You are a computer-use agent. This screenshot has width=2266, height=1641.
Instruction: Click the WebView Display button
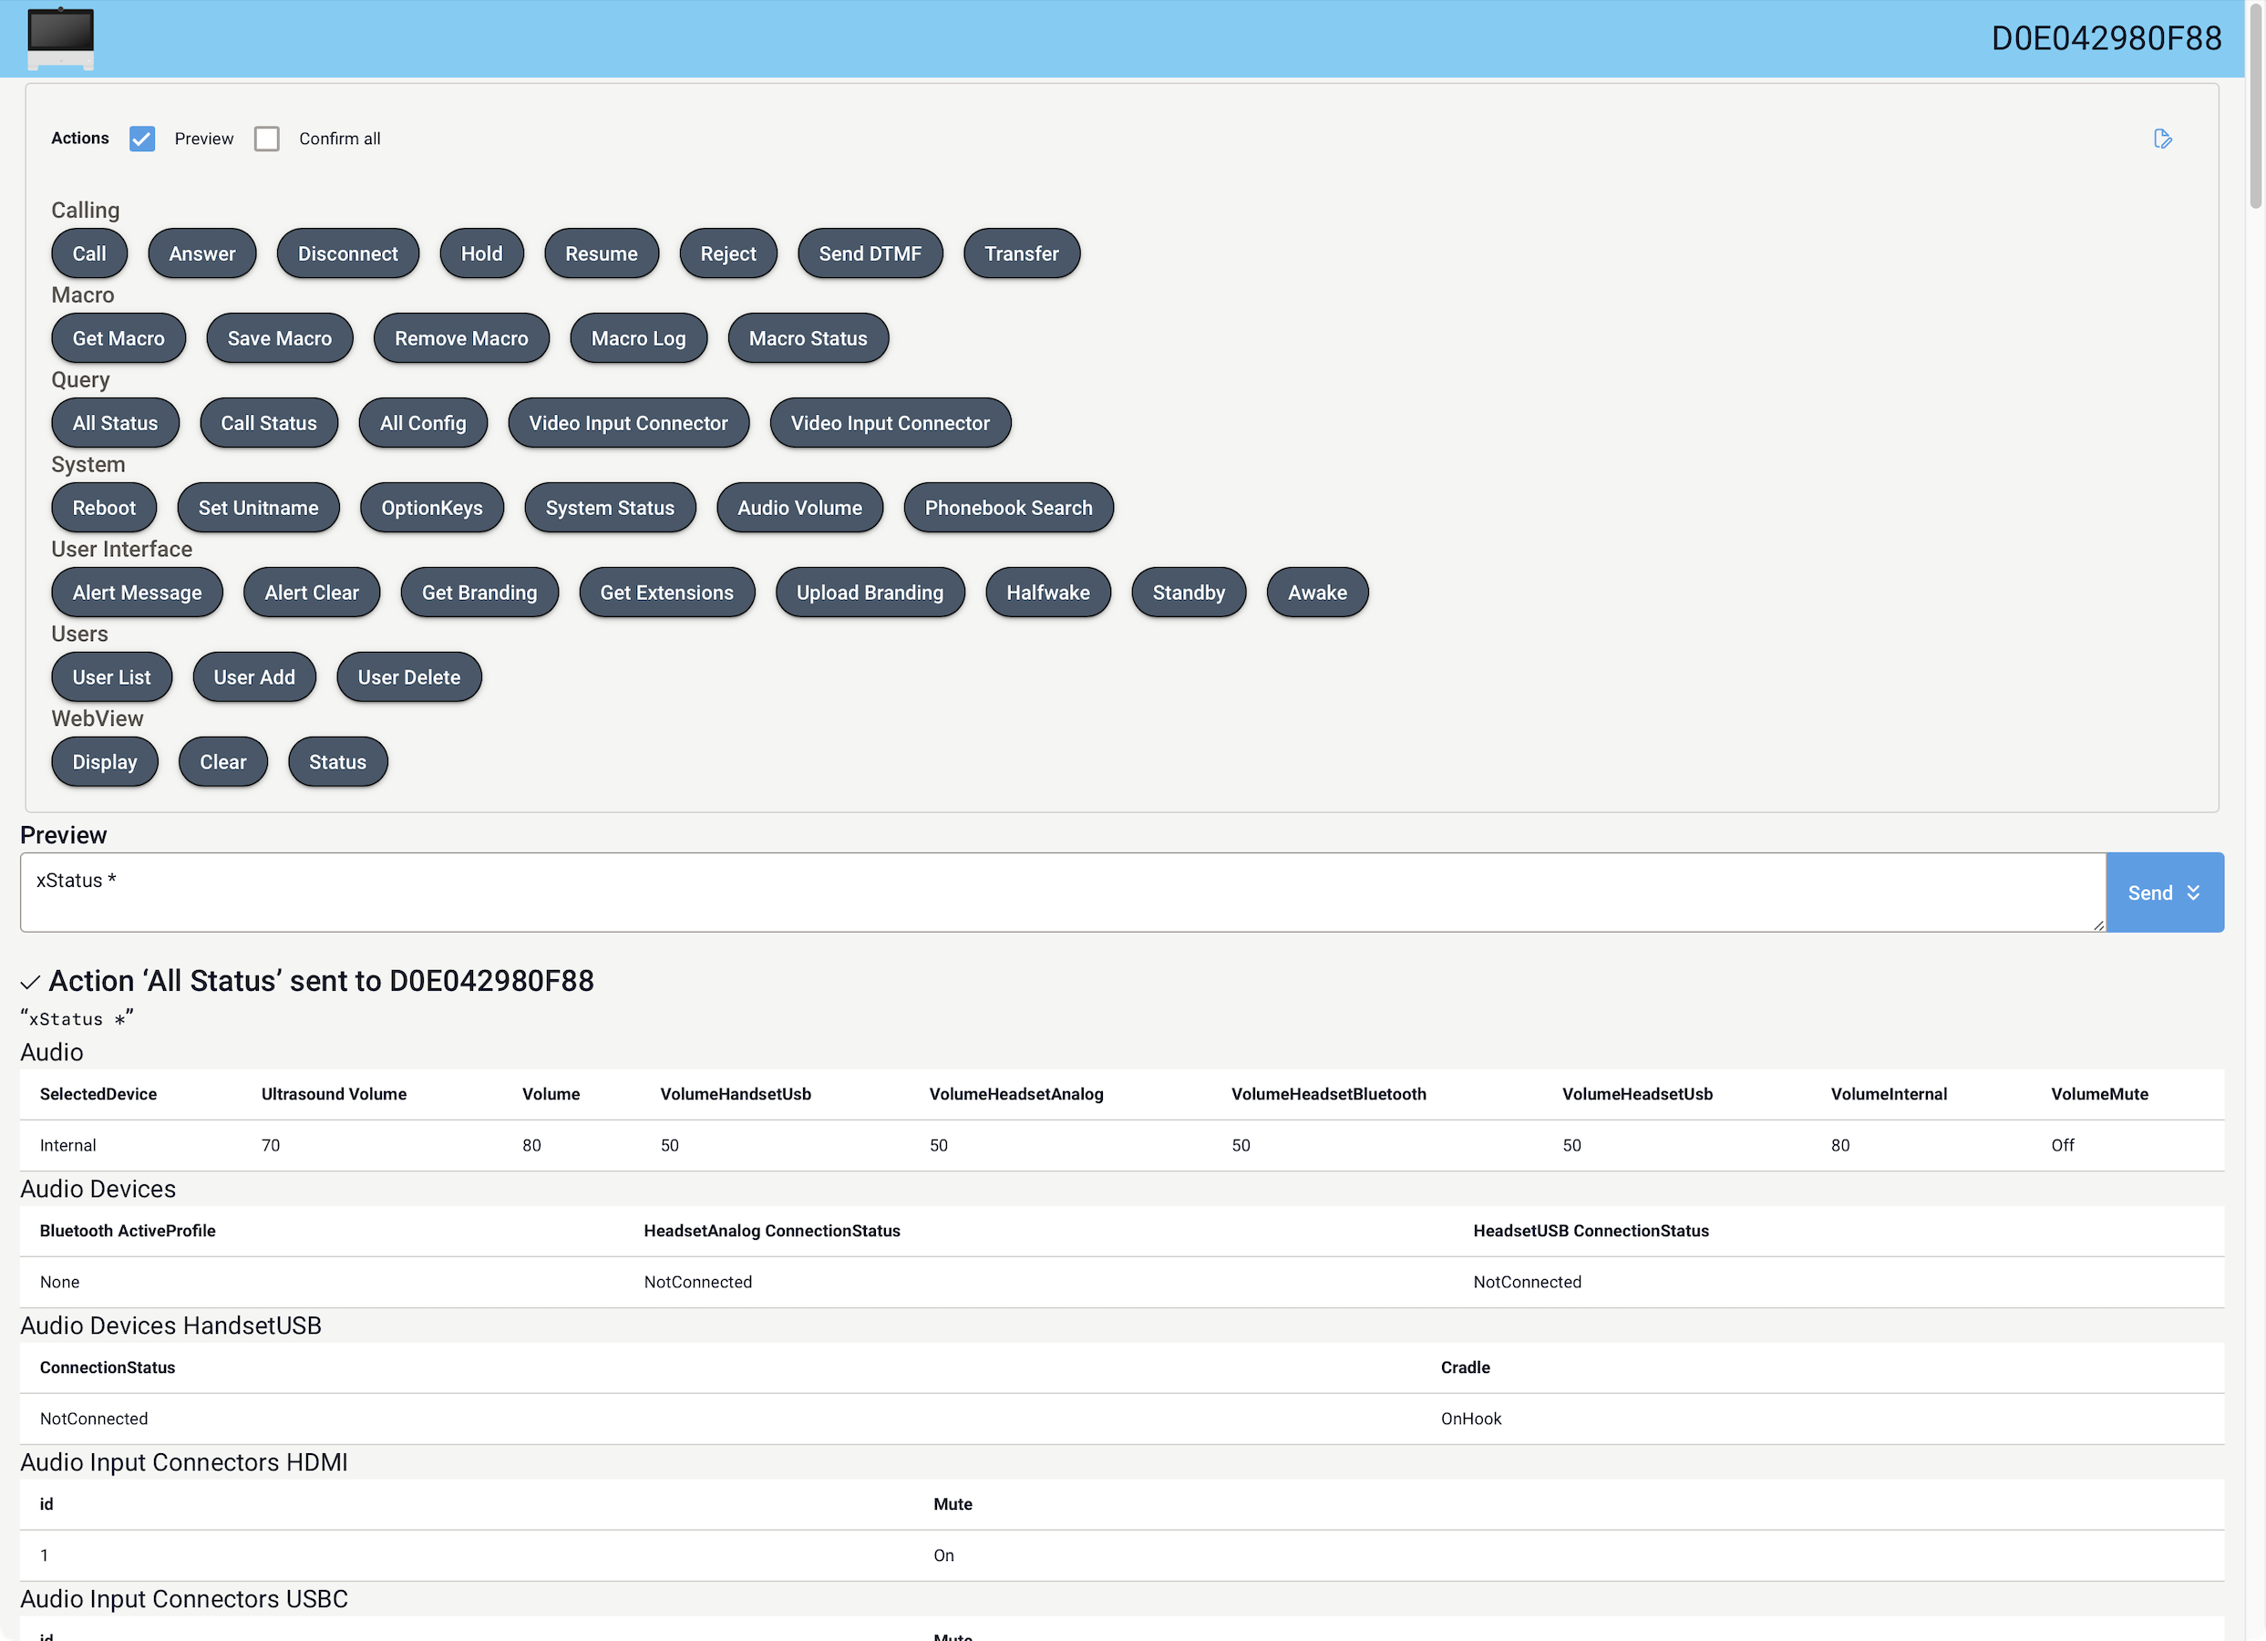point(105,762)
